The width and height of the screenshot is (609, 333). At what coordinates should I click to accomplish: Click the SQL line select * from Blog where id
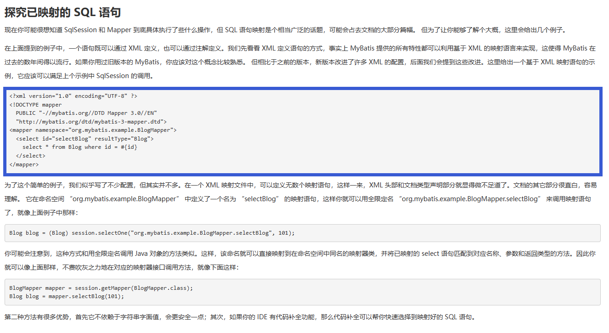[x=80, y=147]
